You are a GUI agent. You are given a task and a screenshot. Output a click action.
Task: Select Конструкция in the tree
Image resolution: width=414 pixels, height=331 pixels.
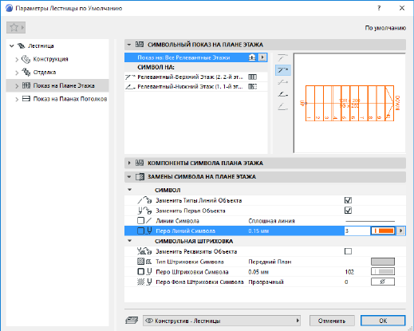pos(50,59)
